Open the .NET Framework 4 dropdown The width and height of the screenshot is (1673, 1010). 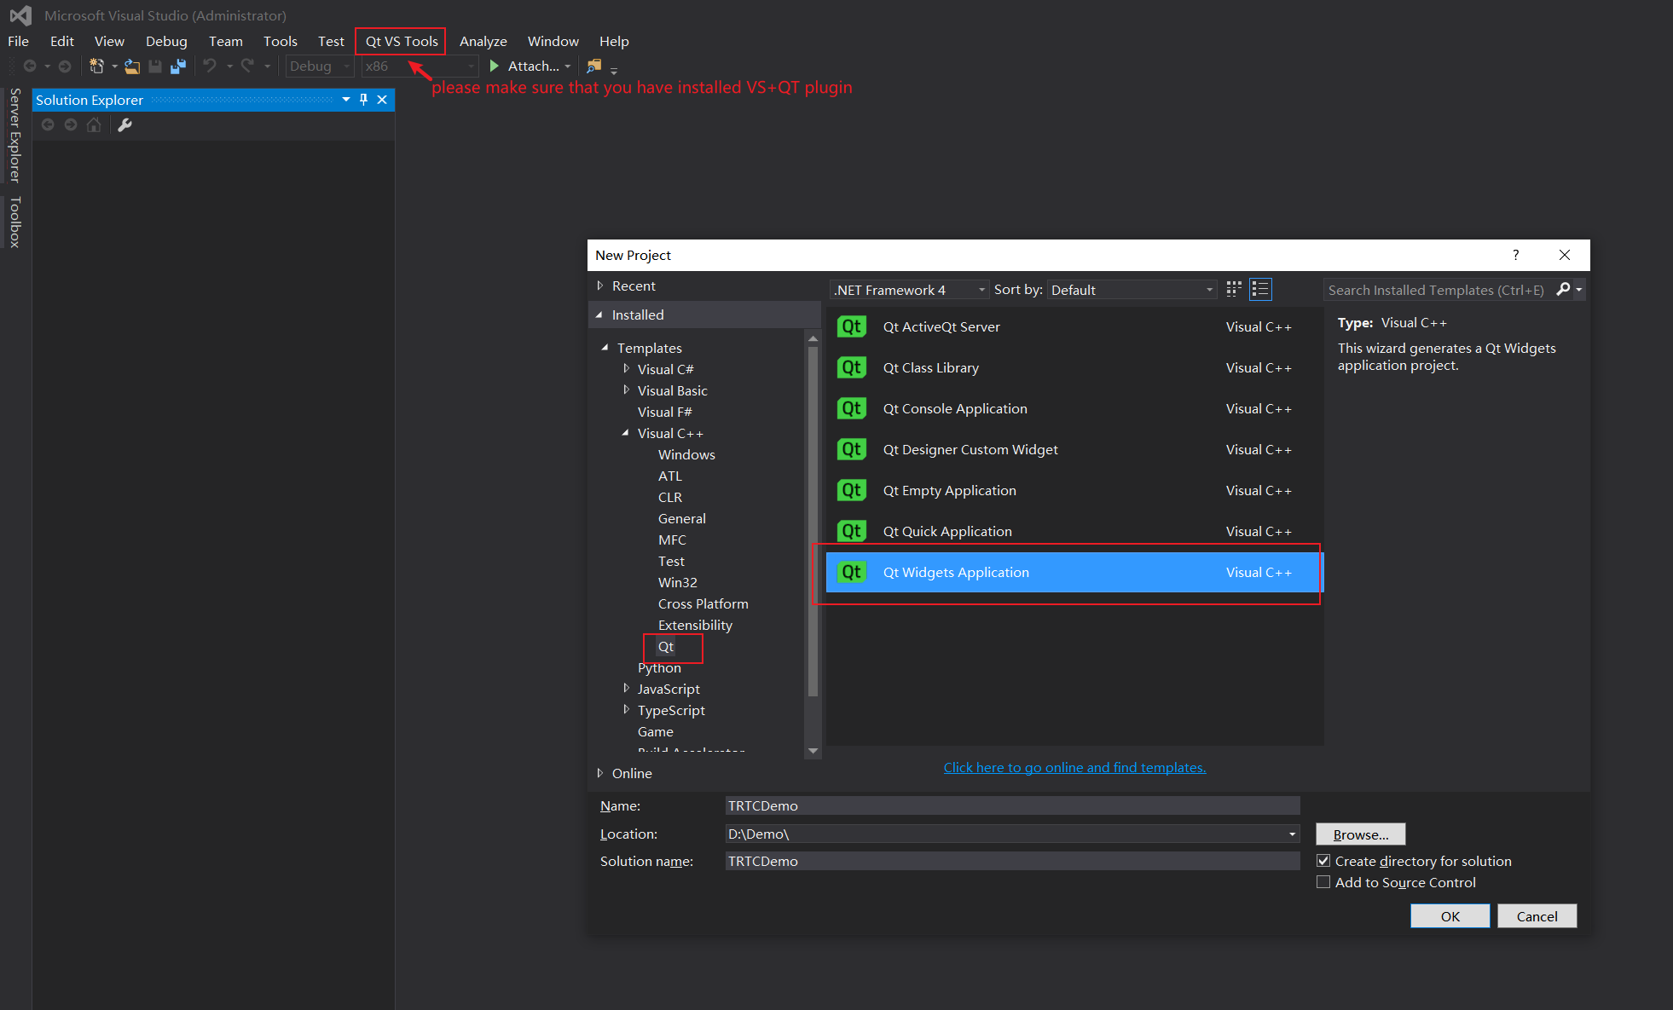(x=909, y=290)
